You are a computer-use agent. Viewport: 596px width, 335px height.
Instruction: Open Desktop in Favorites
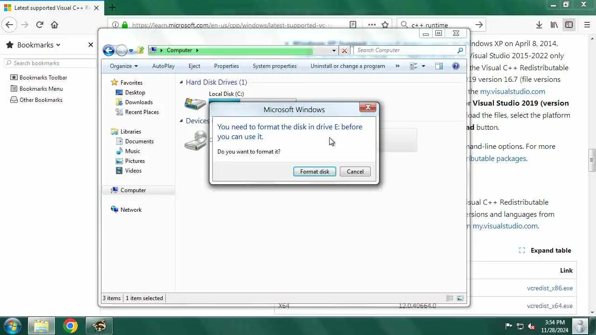135,92
